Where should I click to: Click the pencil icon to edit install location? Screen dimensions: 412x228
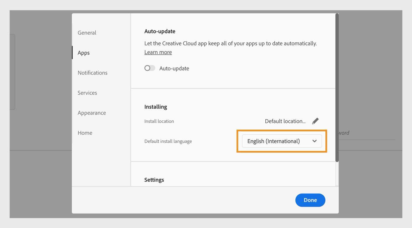click(x=315, y=121)
